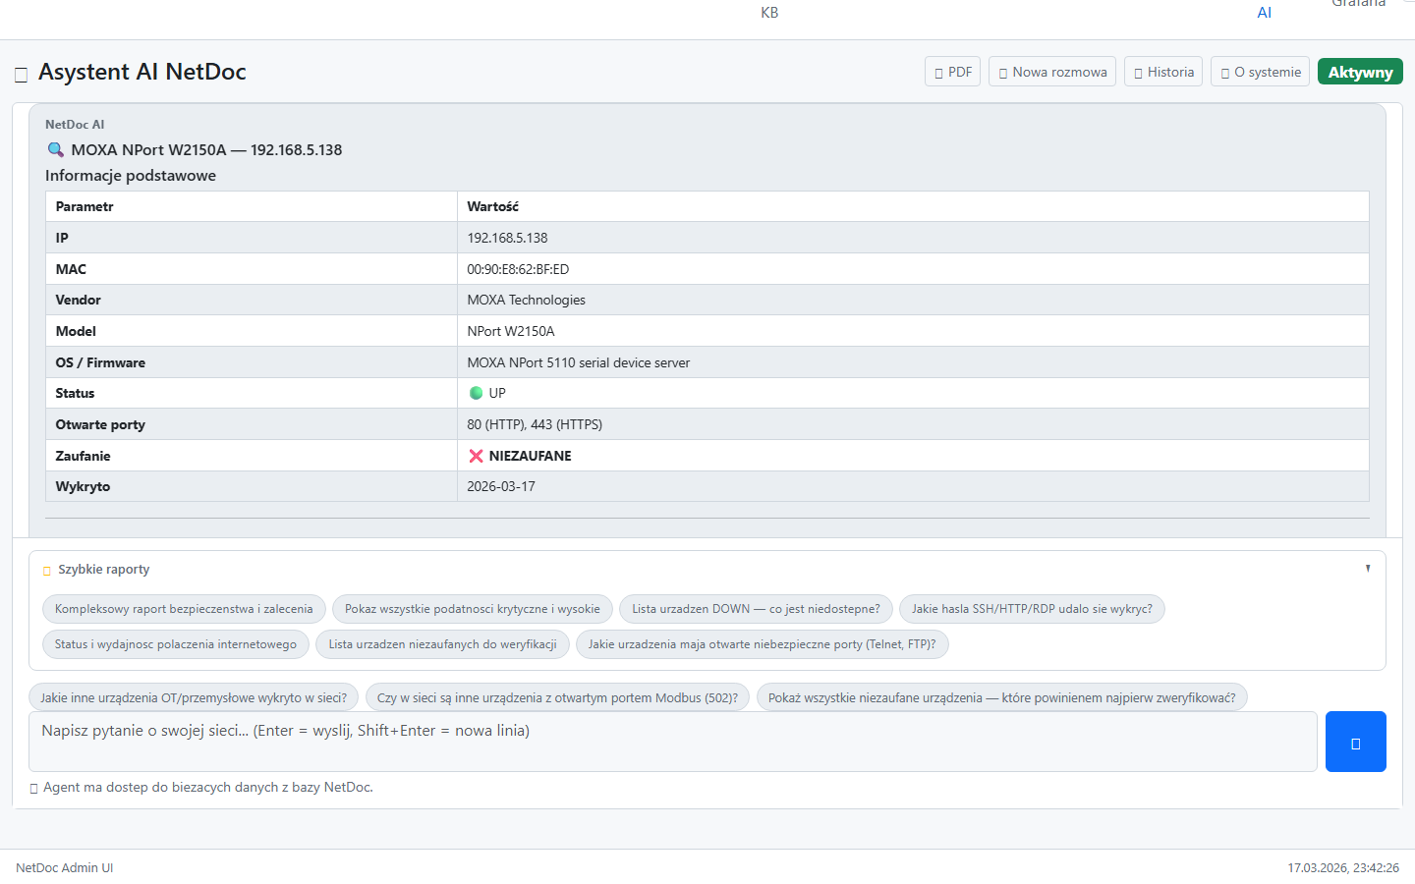The image size is (1415, 884).
Task: Click Jakie hasla SSH/HTTP/RDP quick report
Action: [x=1032, y=609]
